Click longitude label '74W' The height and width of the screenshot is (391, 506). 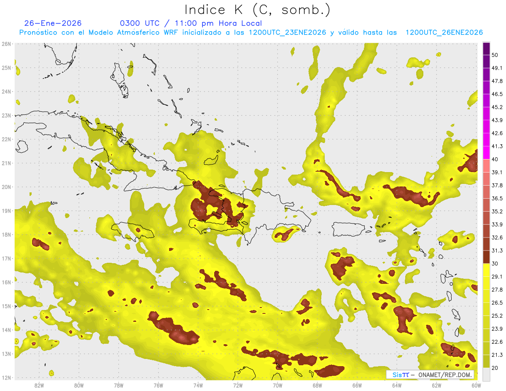tap(198, 385)
